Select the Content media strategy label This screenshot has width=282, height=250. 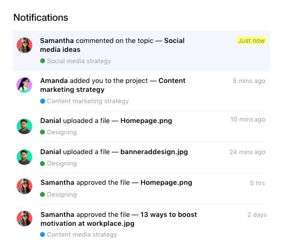pos(82,235)
